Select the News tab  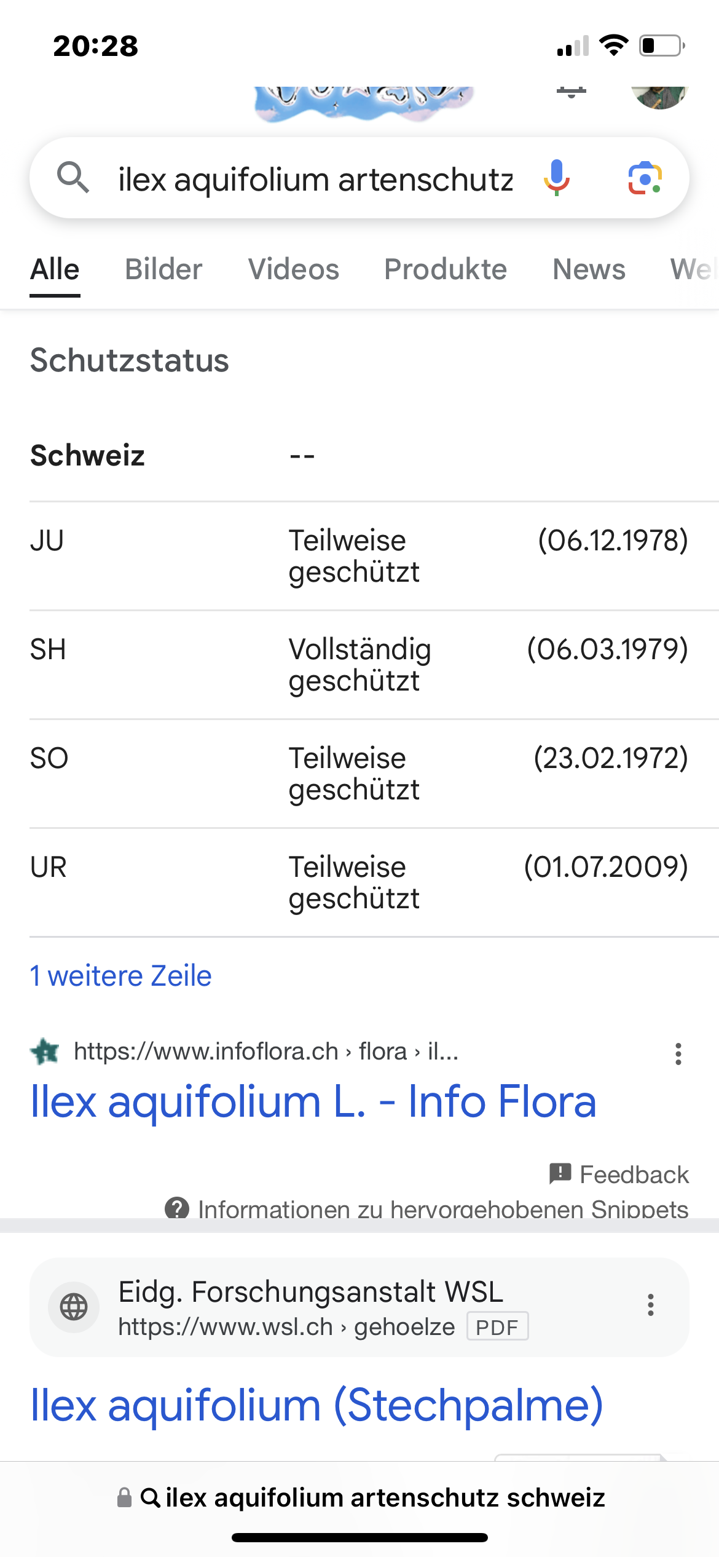pyautogui.click(x=589, y=269)
